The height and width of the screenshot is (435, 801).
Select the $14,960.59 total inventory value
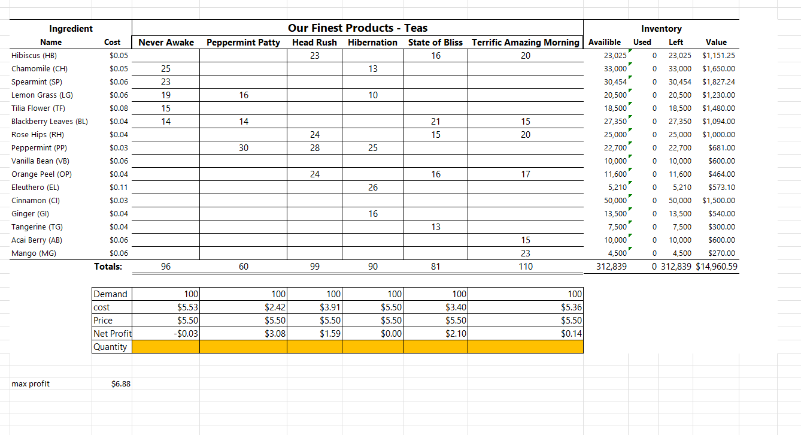click(717, 267)
